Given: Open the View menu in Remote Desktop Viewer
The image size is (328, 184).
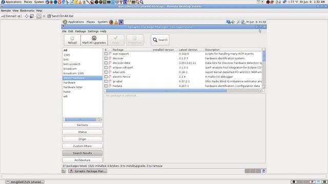Looking at the screenshot, I should click(x=15, y=10).
